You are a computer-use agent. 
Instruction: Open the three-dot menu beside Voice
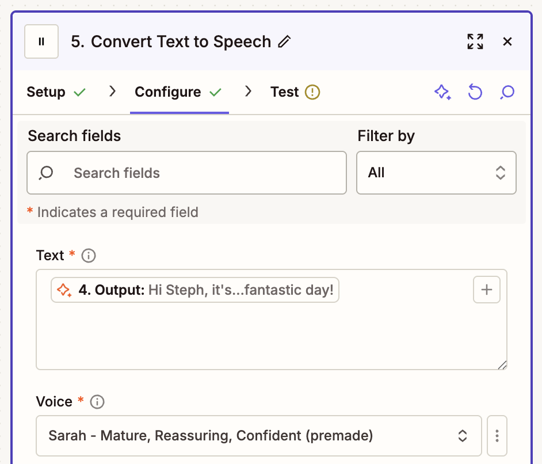click(497, 436)
